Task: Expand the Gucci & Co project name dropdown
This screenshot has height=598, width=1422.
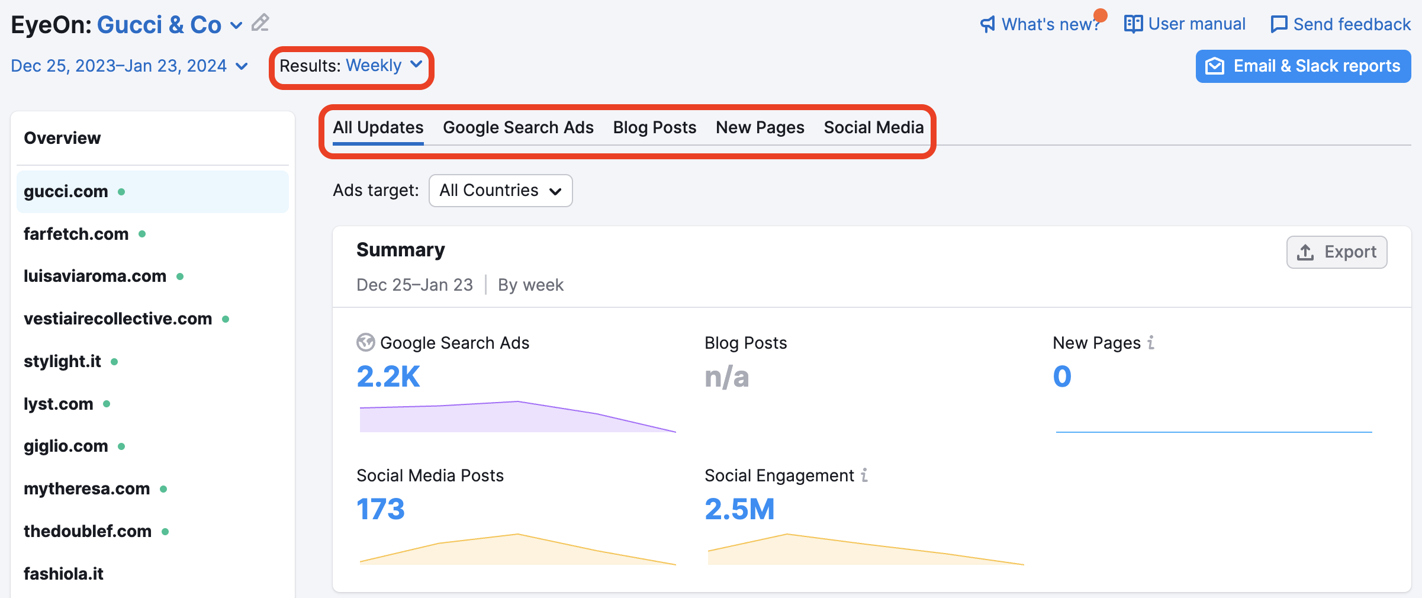Action: click(236, 25)
